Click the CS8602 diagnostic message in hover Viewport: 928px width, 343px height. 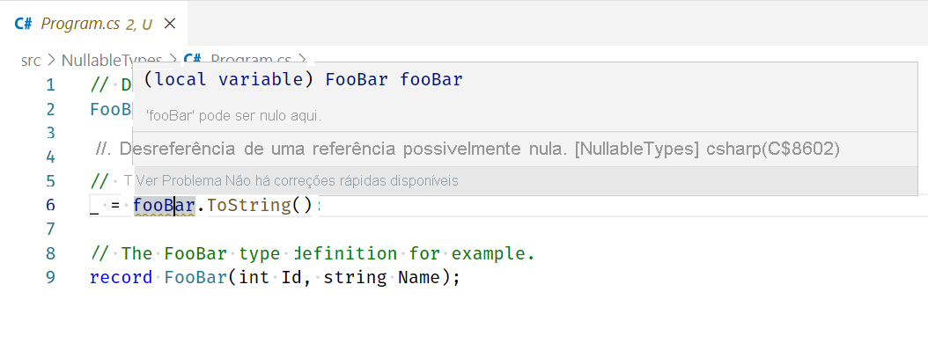[467, 149]
